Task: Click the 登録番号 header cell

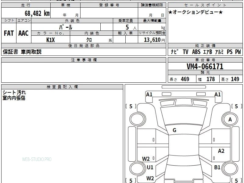Action: (x=109, y=5)
